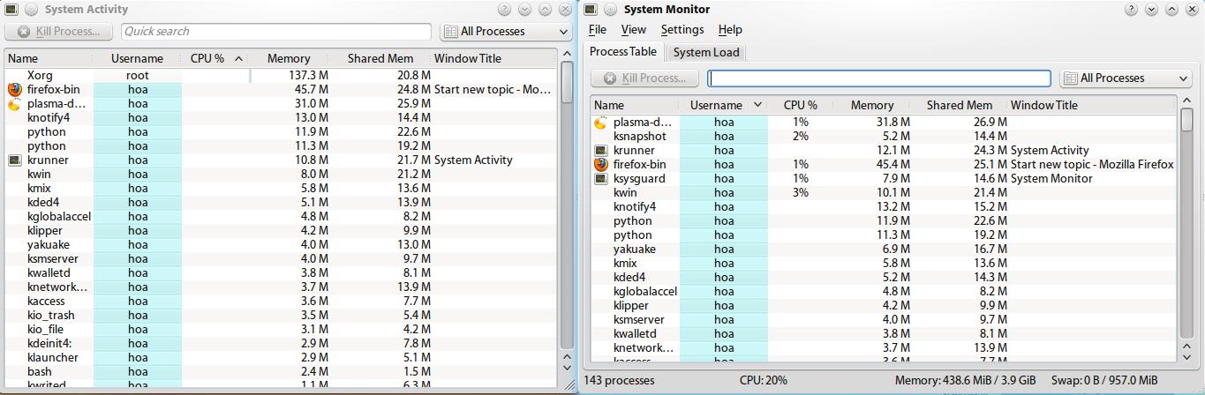Open the Settings menu
The width and height of the screenshot is (1205, 395).
pyautogui.click(x=682, y=30)
